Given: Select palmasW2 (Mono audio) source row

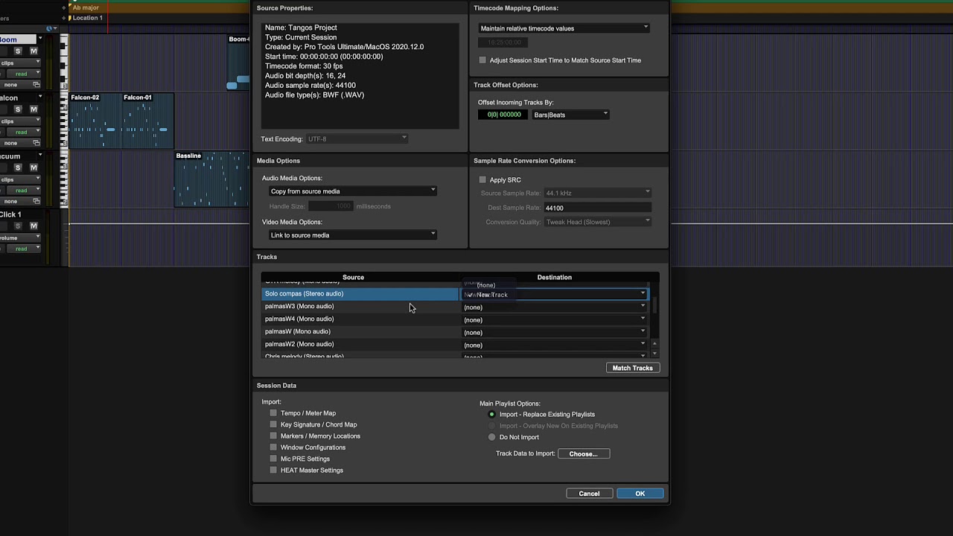Looking at the screenshot, I should 360,344.
